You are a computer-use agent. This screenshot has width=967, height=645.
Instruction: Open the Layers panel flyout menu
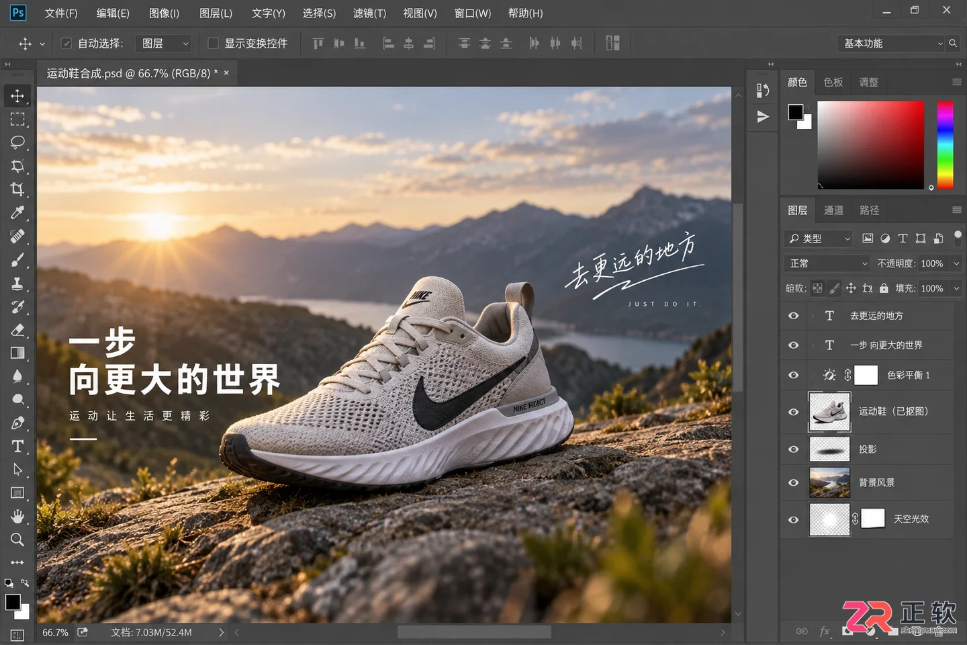pyautogui.click(x=956, y=210)
